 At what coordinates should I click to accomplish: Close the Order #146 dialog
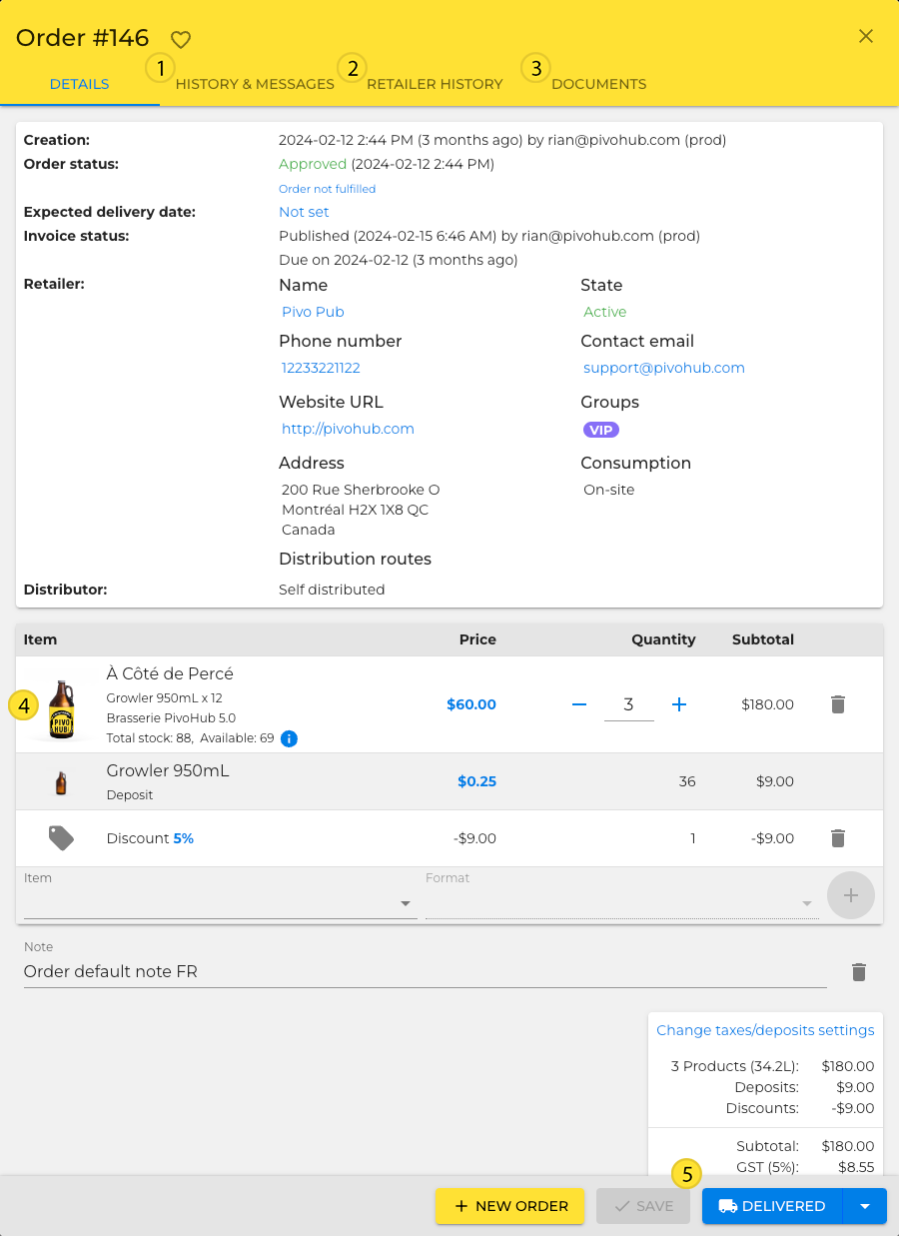866,36
